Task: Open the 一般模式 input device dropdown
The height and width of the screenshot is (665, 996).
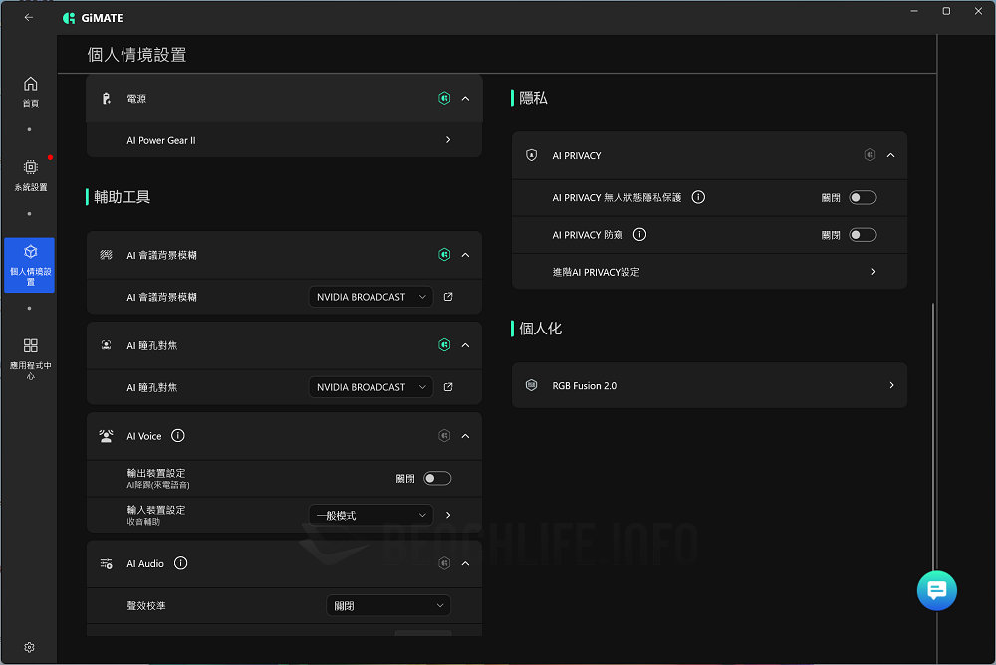Action: click(x=371, y=515)
